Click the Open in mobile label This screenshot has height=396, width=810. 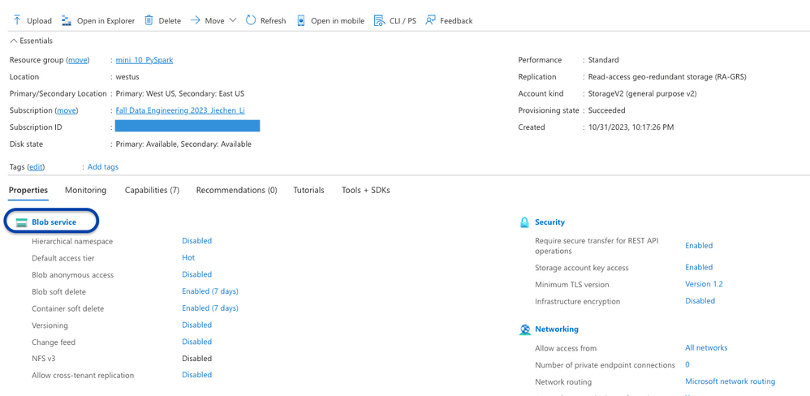pyautogui.click(x=338, y=20)
